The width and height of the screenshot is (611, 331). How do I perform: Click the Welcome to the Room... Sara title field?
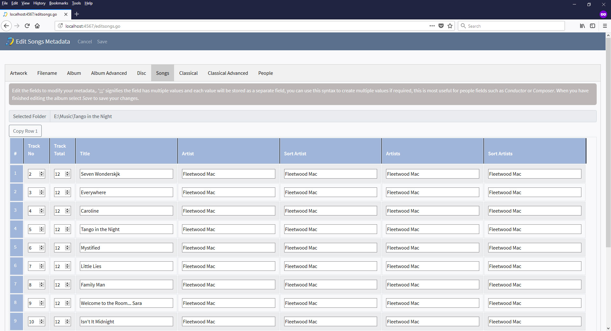(x=126, y=303)
